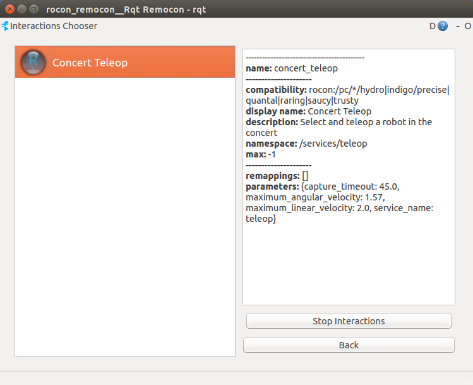Click the D button beside the help icon

click(433, 27)
